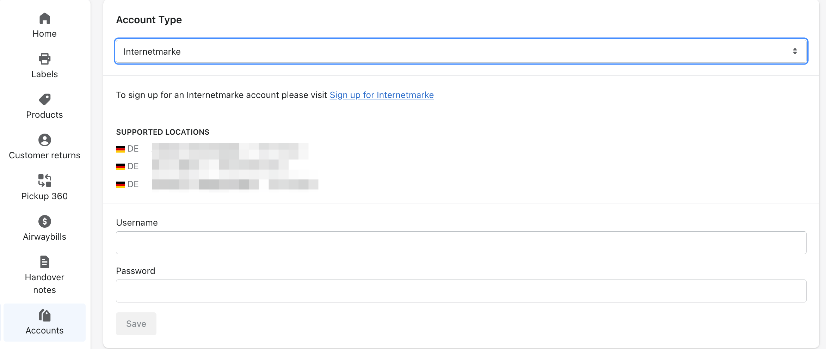Select the third DE flag location

(127, 184)
